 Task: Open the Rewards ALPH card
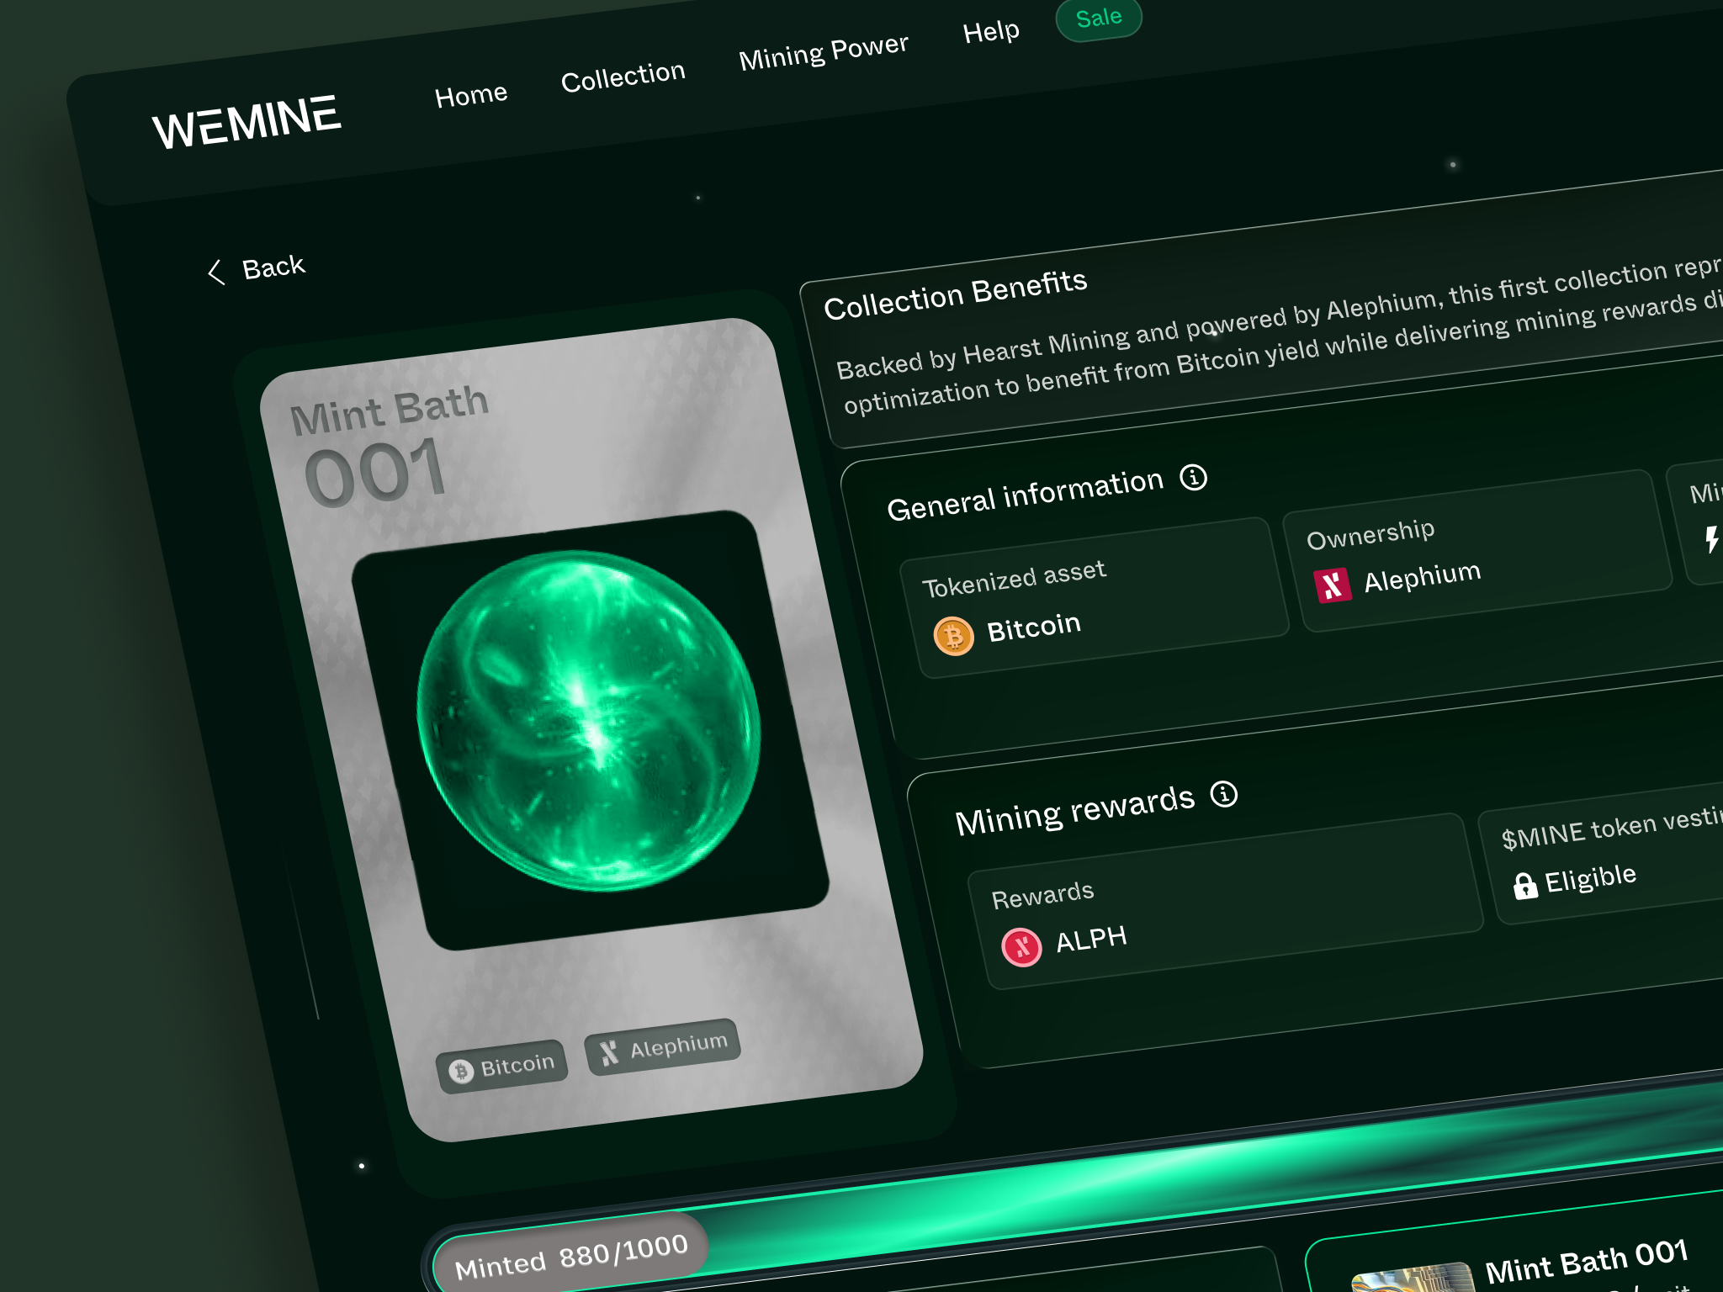click(x=1226, y=901)
